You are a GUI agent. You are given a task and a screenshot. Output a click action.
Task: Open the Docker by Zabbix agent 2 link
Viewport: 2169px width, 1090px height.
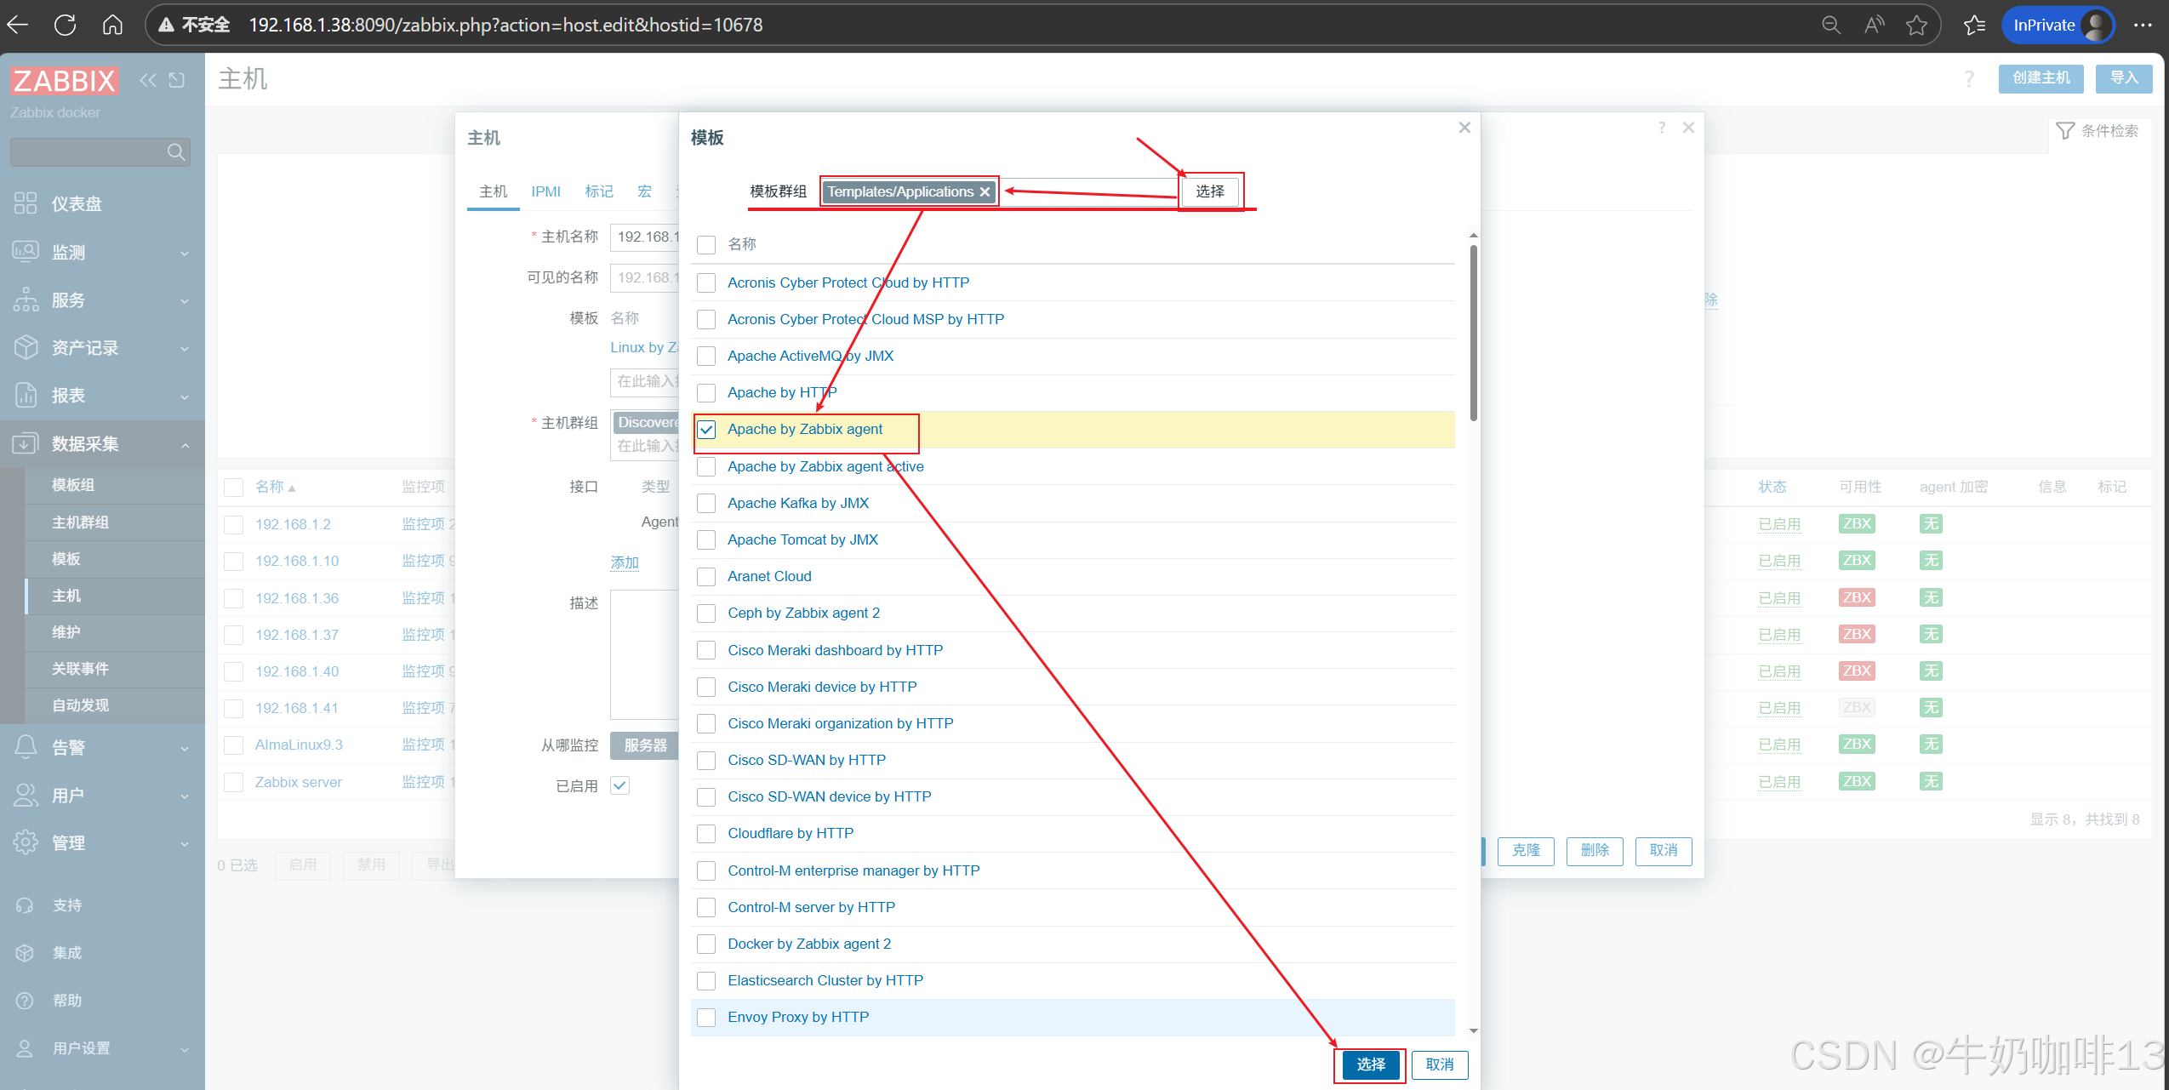pos(808,944)
